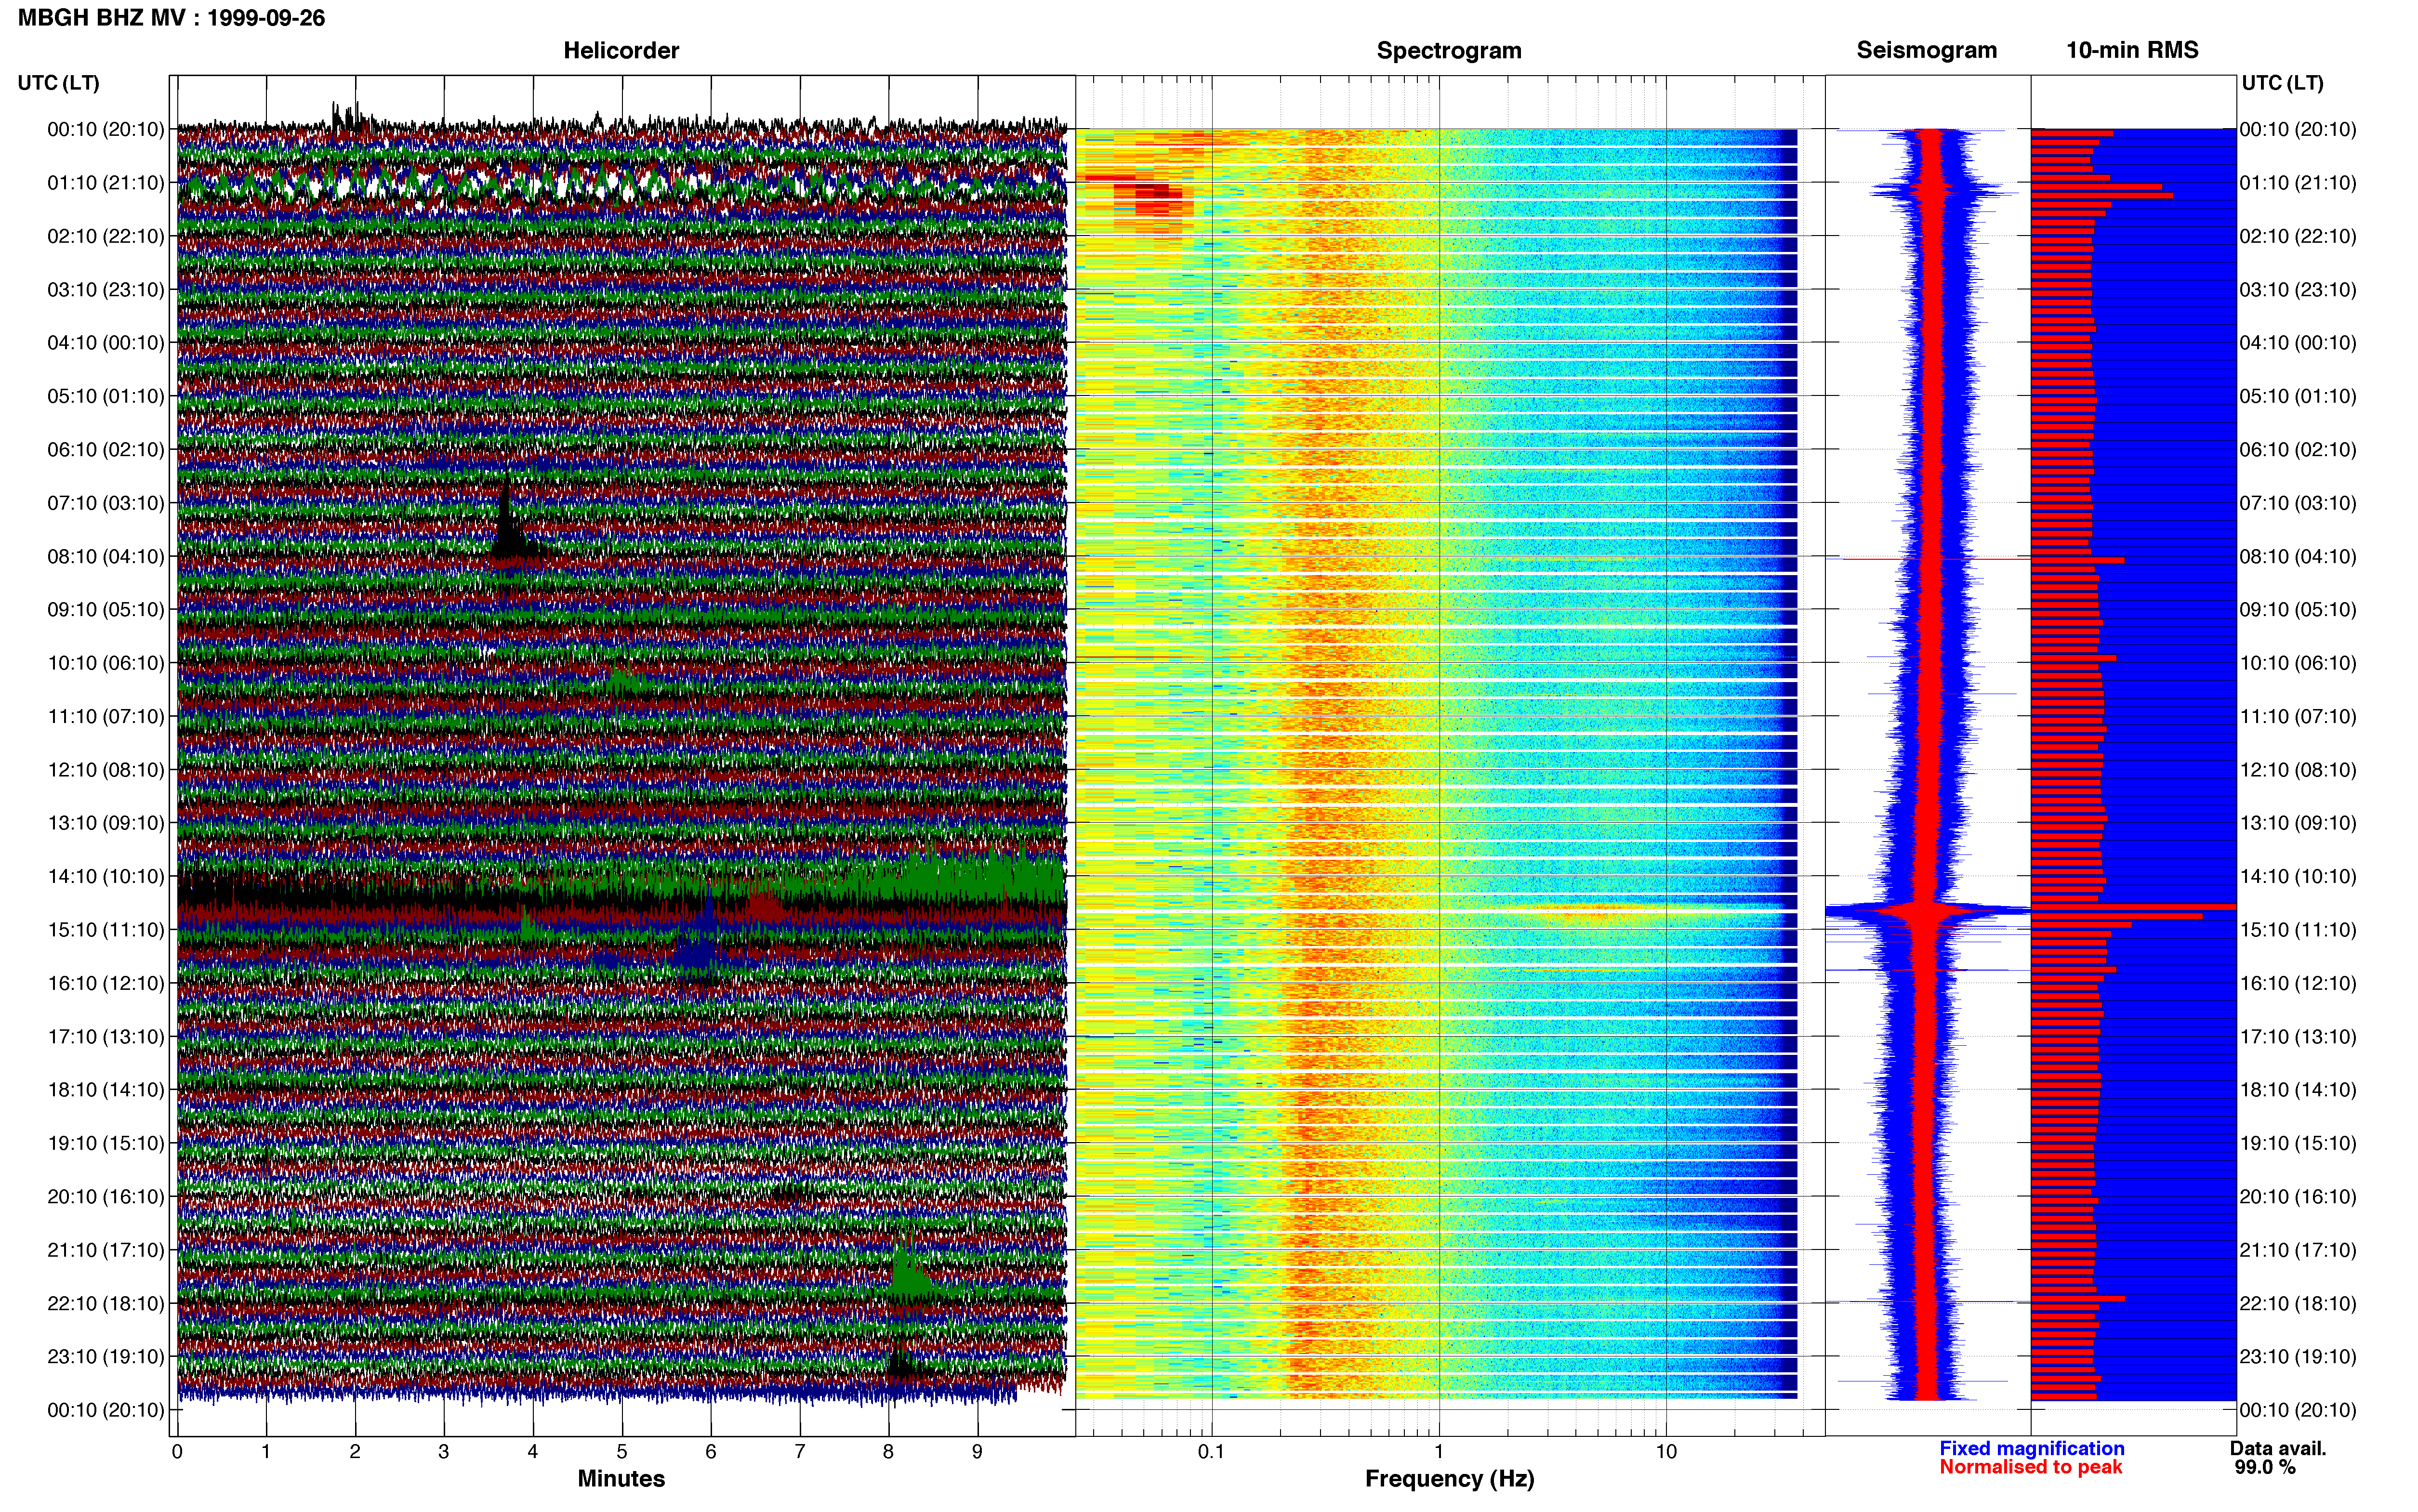Click the left 'UTC (LT)' axis label

tap(58, 83)
